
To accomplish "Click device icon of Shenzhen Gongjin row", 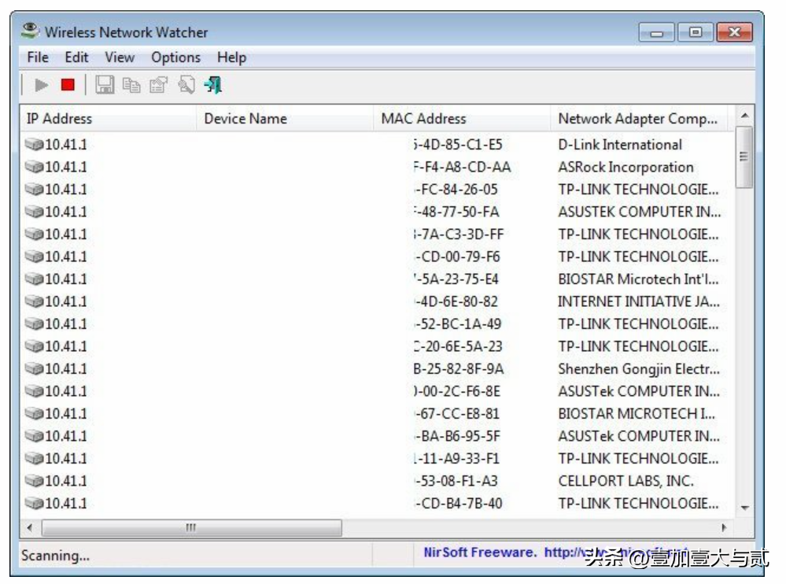I will [x=34, y=368].
